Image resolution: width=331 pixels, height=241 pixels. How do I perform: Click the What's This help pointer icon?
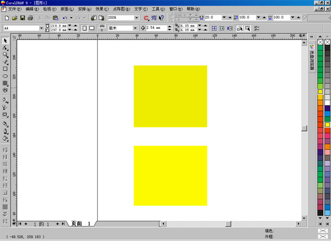pyautogui.click(x=161, y=18)
